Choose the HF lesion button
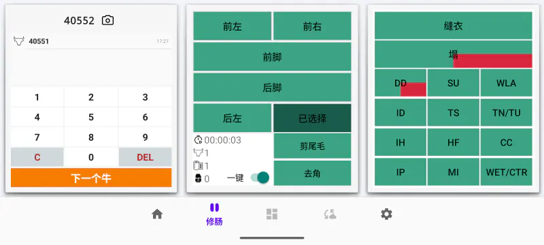The image size is (544, 245). click(453, 142)
